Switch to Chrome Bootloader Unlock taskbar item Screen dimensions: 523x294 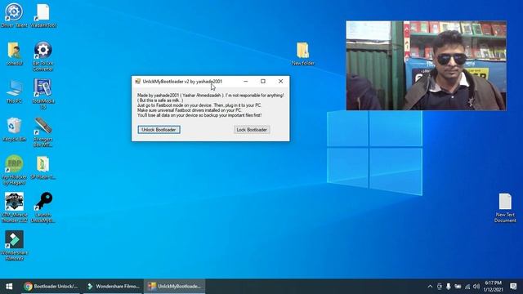51,287
